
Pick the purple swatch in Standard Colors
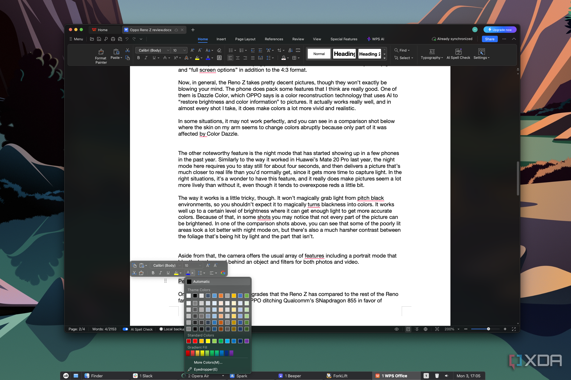coord(247,341)
